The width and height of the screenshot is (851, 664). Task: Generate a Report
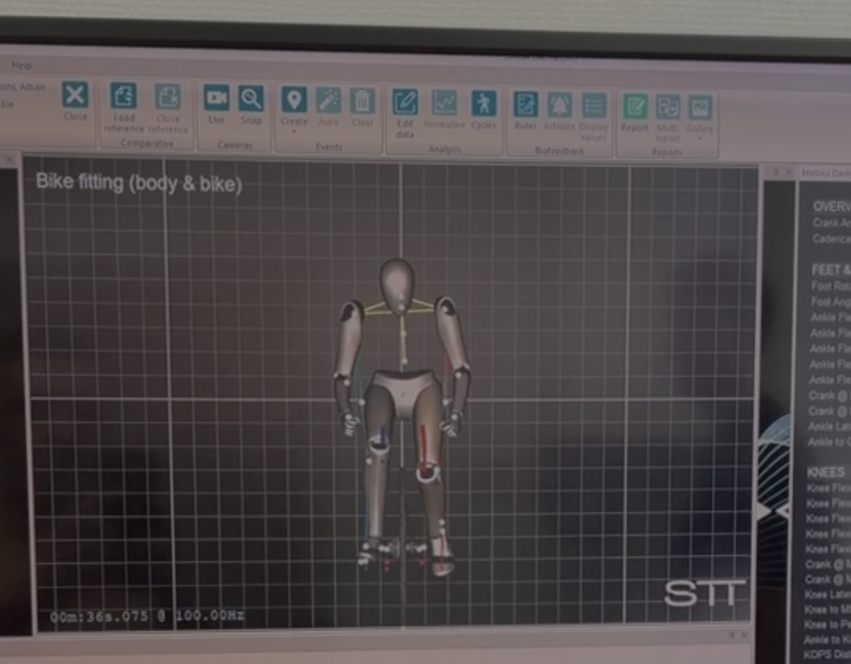(x=635, y=107)
